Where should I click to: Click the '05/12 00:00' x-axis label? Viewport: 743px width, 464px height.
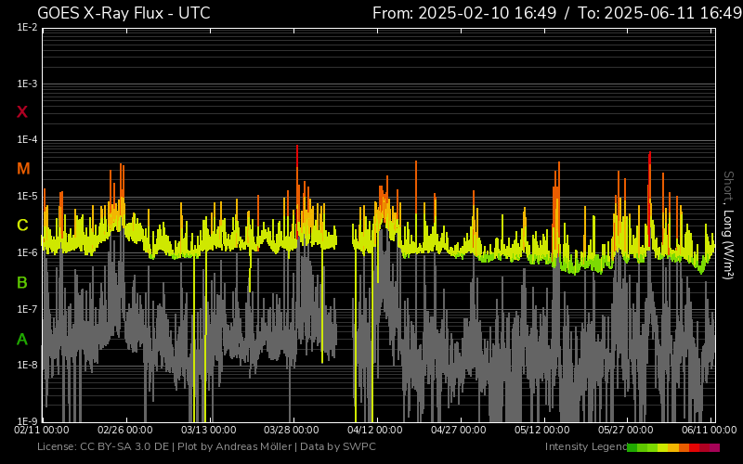tap(542, 431)
